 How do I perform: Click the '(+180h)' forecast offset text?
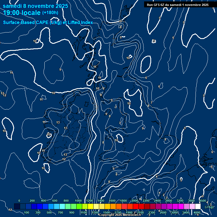pyautogui.click(x=50, y=12)
